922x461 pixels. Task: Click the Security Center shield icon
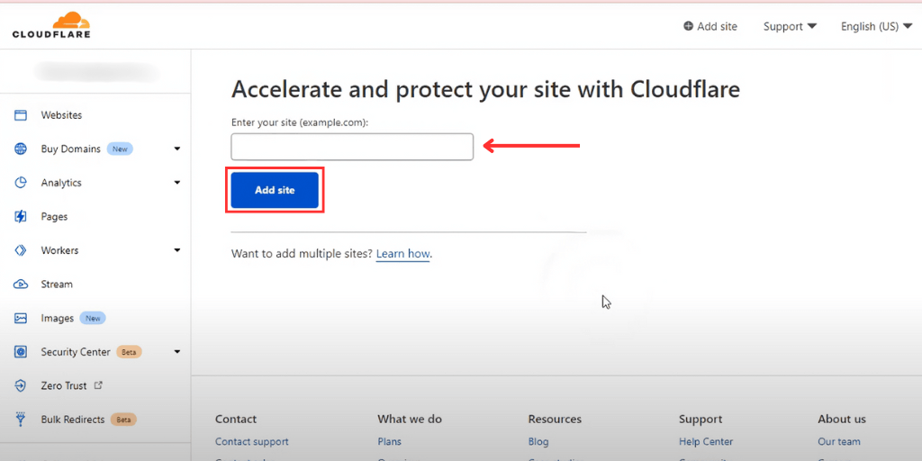tap(21, 352)
